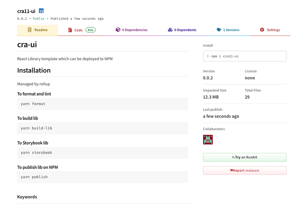The width and height of the screenshot is (308, 209).
Task: Open the 0 Dependencies tab
Action: coord(131,30)
